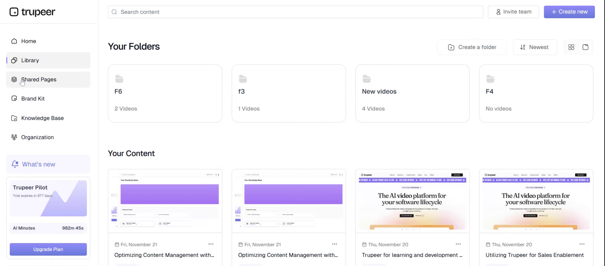Viewport: 605px width, 266px height.
Task: Click the Upgrade Plan button
Action: [x=48, y=249]
